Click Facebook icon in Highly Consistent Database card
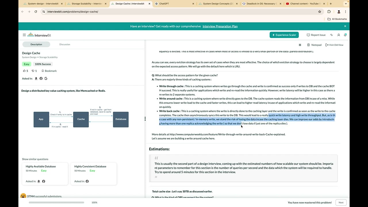This screenshot has width=368, height=207. tap(87, 181)
